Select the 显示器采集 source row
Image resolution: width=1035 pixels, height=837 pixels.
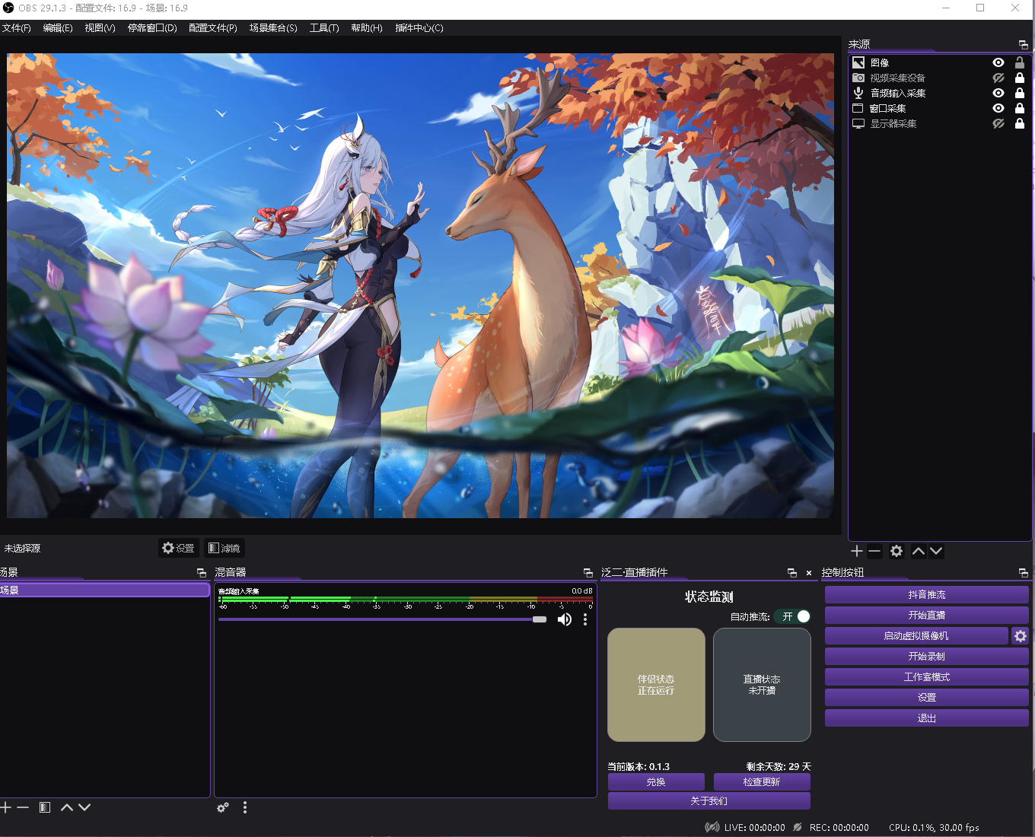(x=940, y=123)
